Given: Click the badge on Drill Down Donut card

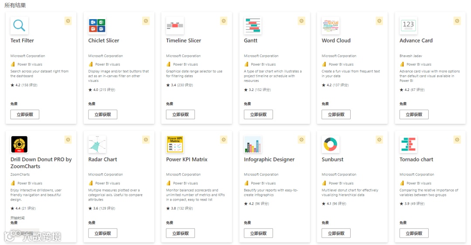Looking at the screenshot, I should tap(68, 140).
